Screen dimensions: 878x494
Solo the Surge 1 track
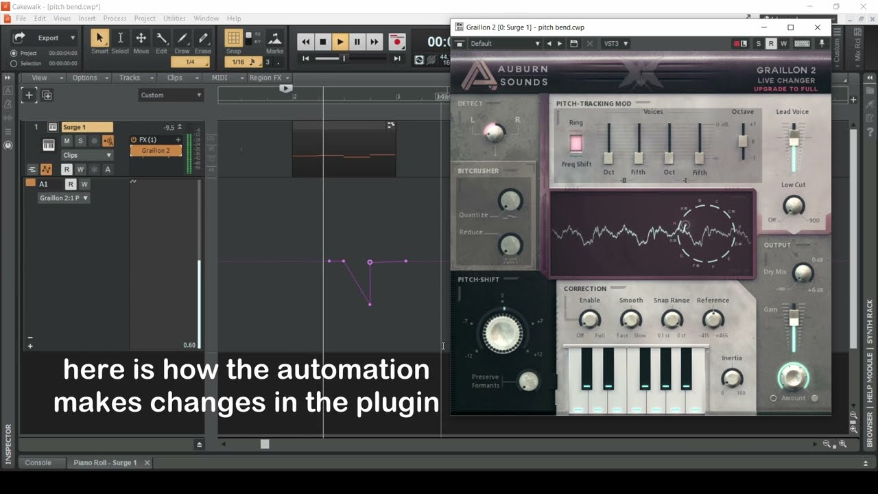click(x=80, y=141)
